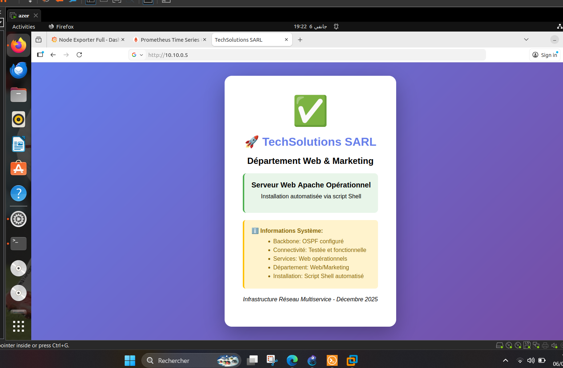Launch Thunderbird mail from the dock

pyautogui.click(x=19, y=70)
